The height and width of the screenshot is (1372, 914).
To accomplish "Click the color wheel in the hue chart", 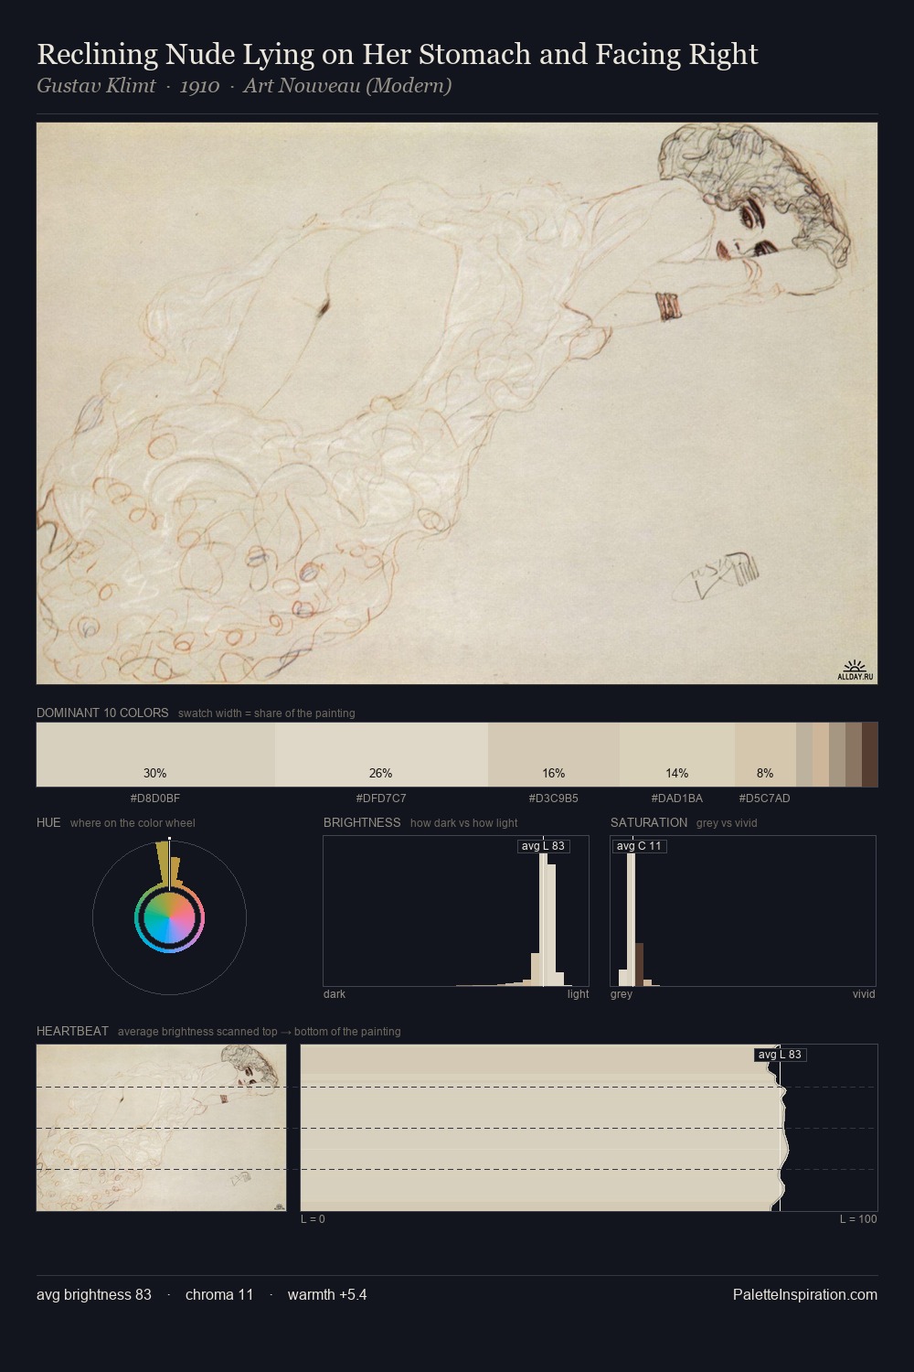I will 169,917.
